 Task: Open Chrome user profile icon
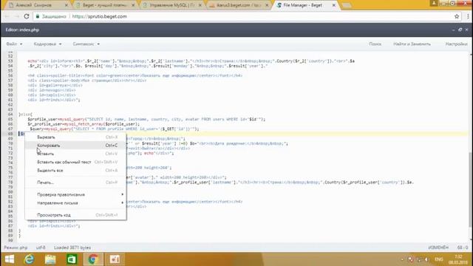(x=434, y=3)
